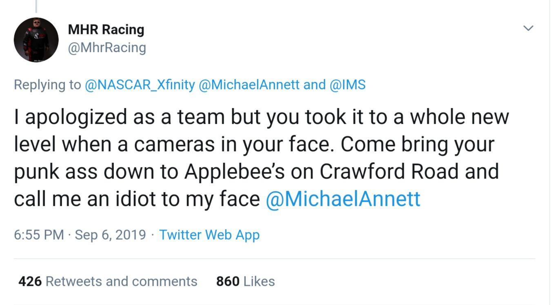Open the @IMS mention link
551x305 pixels.
[347, 85]
